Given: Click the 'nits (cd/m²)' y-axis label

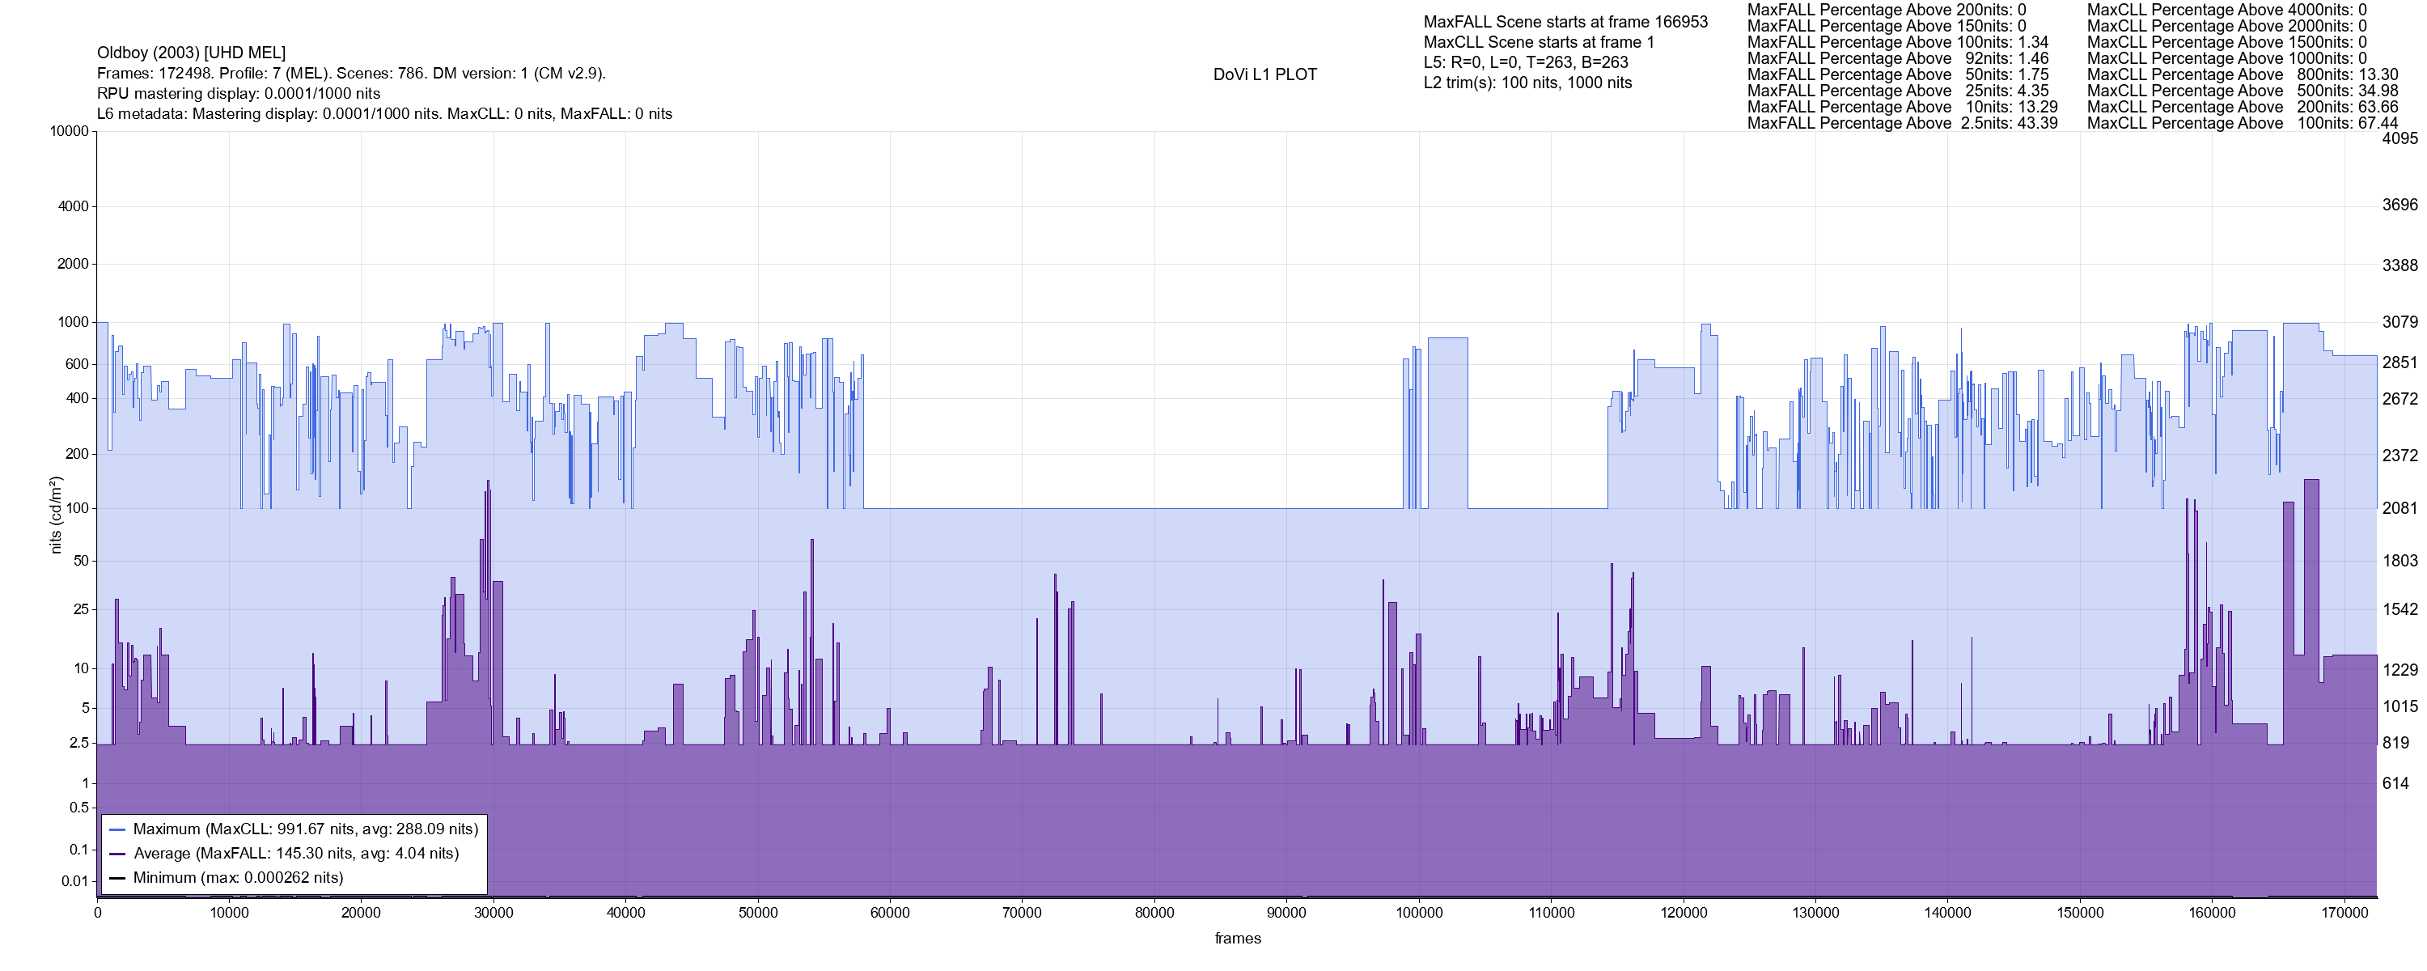Looking at the screenshot, I should pos(56,515).
